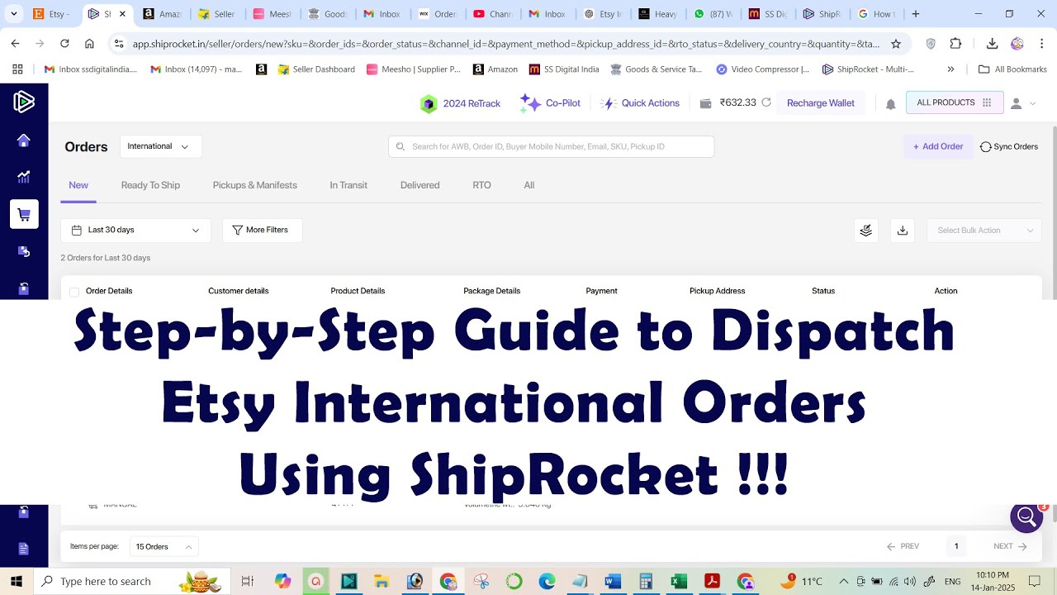Open the Seller Dashboard bookmark
Viewport: 1057px width, 595px height.
point(316,69)
